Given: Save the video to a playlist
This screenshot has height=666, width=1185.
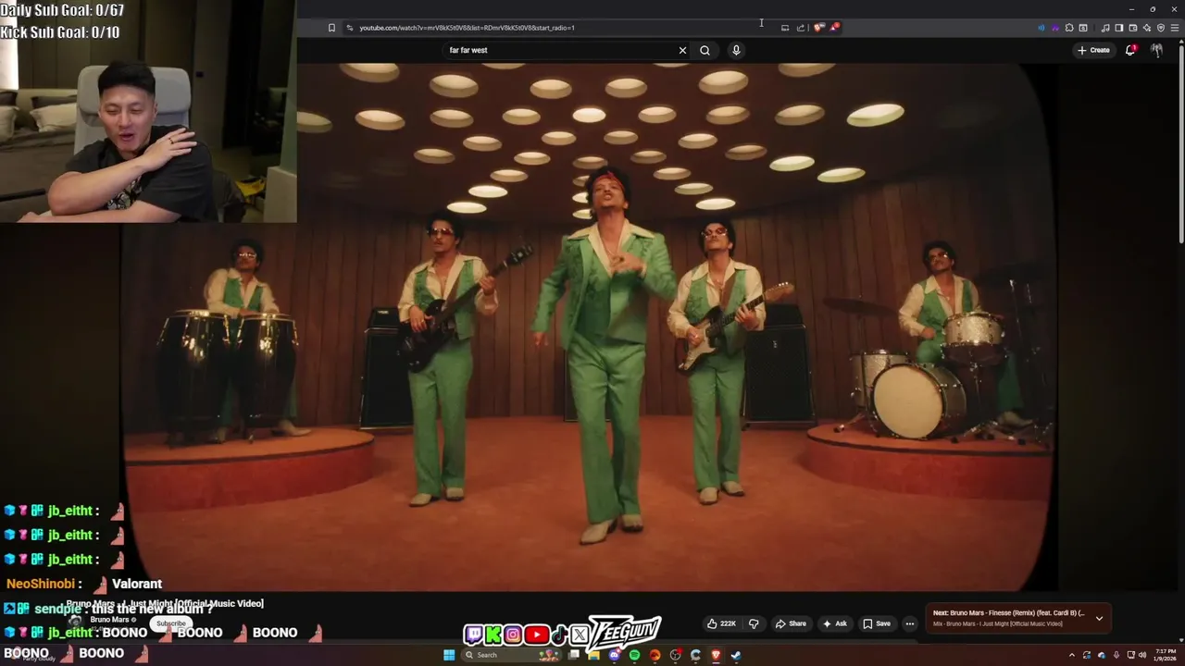Looking at the screenshot, I should (877, 623).
